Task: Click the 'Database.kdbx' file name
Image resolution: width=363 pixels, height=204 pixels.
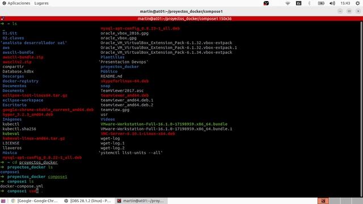Action: 18,71
